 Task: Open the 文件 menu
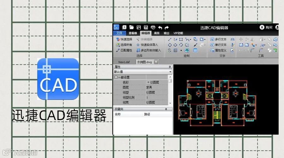119,33
